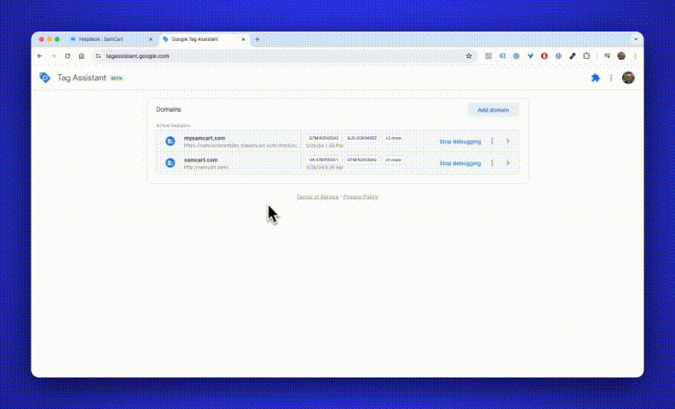Viewport: 675px width, 409px height.
Task: Click the BETA badge beside Tag Assistant
Action: pos(117,78)
